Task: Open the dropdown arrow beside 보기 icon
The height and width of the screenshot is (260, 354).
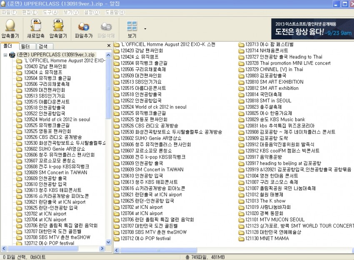Action: (145, 29)
